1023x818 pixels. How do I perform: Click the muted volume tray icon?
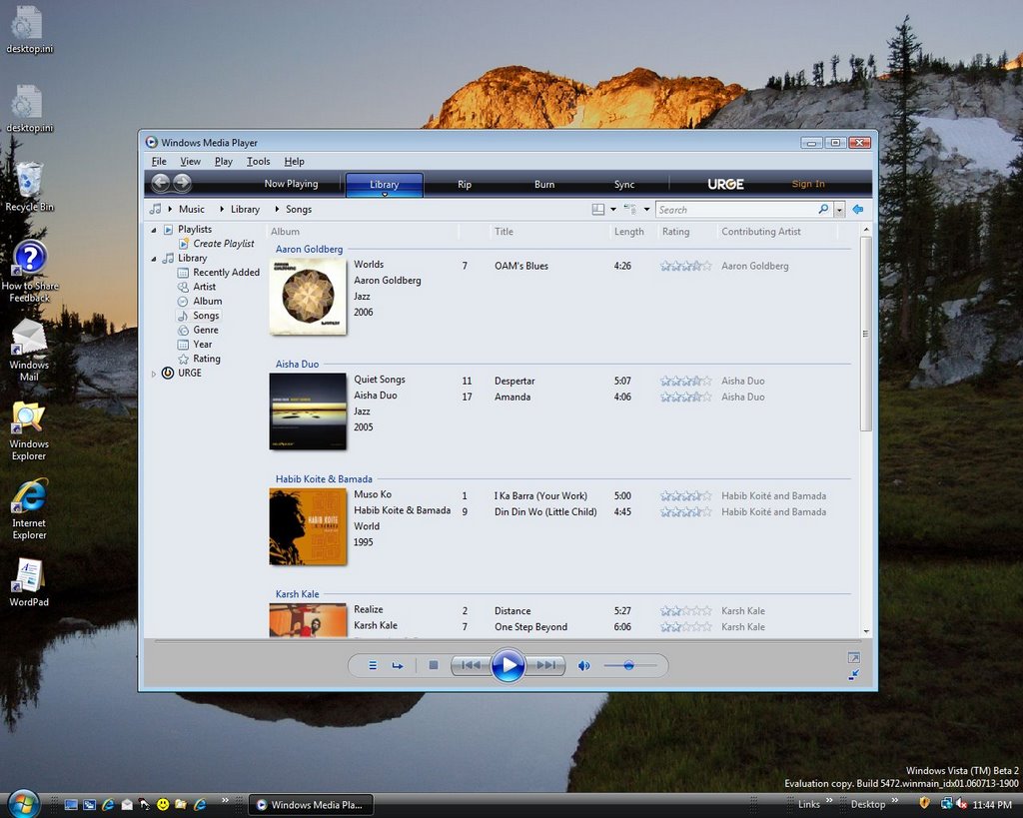tap(962, 804)
